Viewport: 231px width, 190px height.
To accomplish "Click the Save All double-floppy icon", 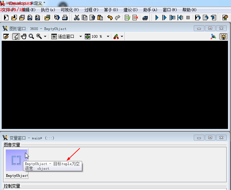I will coord(38,18).
